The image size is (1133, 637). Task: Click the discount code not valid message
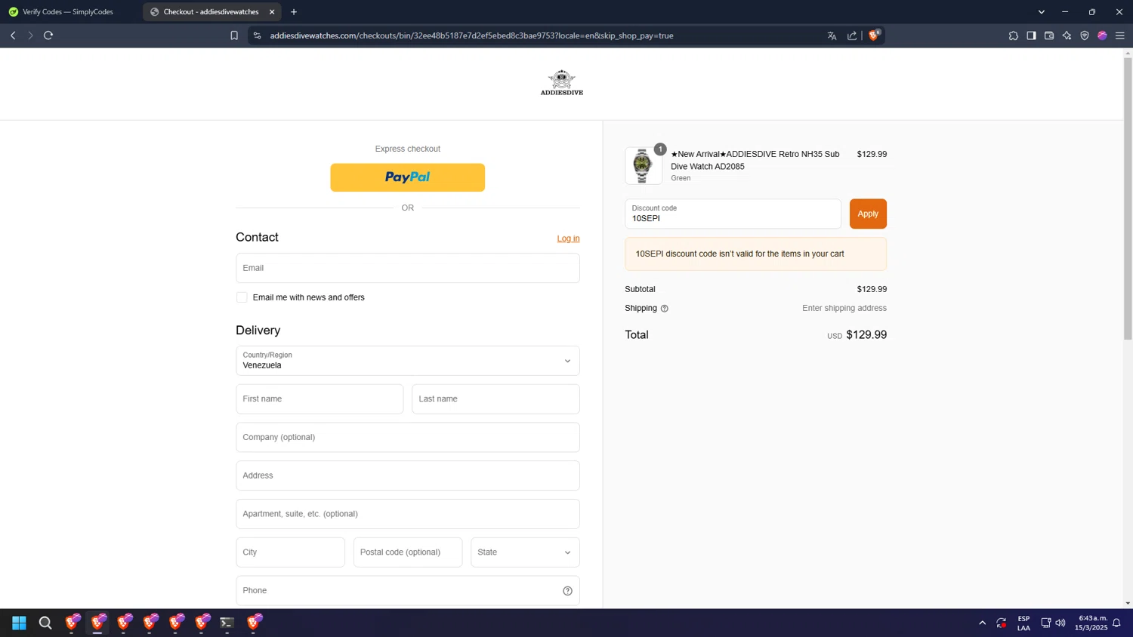(755, 254)
